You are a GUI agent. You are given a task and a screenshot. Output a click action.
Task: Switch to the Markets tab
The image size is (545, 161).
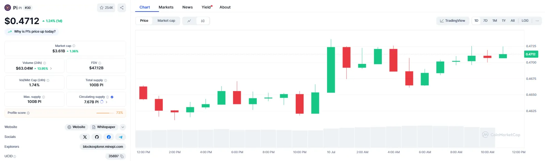click(166, 7)
